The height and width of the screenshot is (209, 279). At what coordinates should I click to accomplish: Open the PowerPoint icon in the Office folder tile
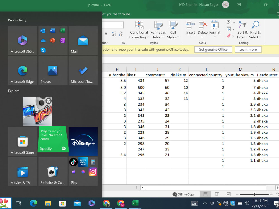pyautogui.click(x=52, y=40)
